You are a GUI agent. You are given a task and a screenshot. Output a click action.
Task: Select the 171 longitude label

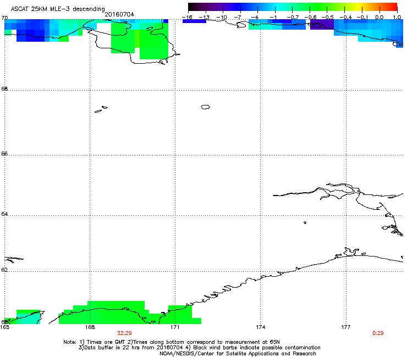[x=175, y=327]
